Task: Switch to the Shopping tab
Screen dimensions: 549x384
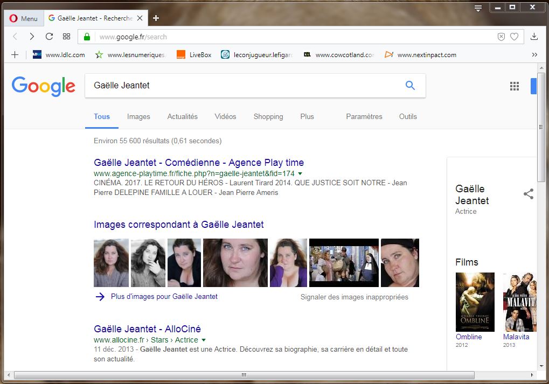Action: tap(268, 116)
